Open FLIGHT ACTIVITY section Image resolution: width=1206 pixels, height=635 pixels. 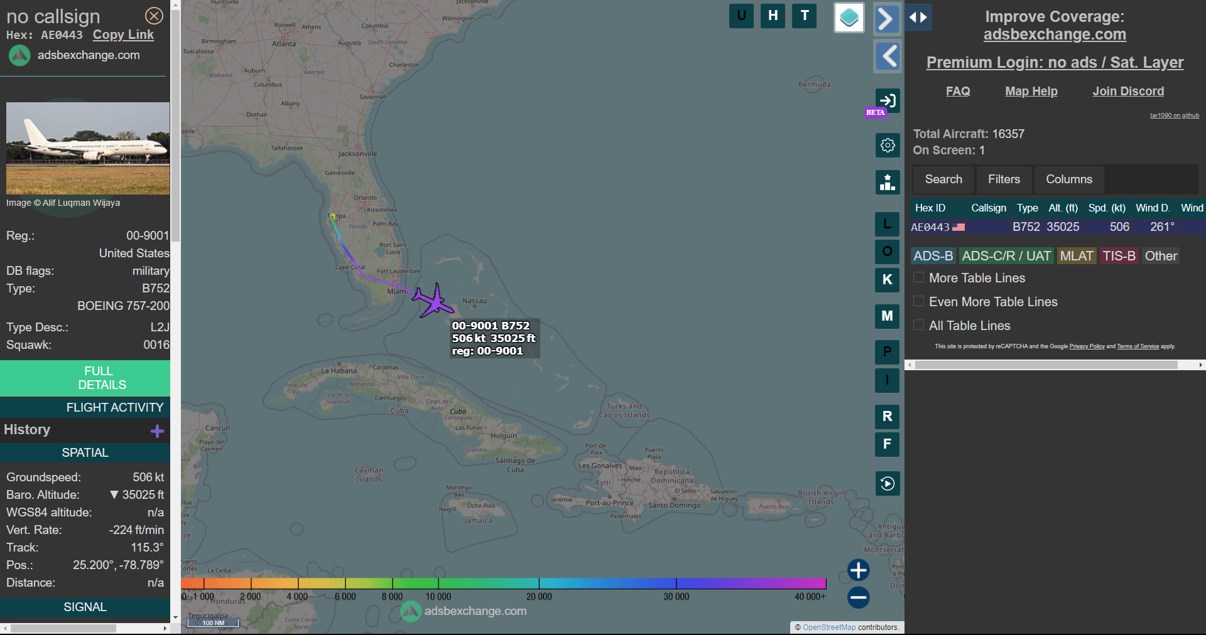(x=85, y=408)
